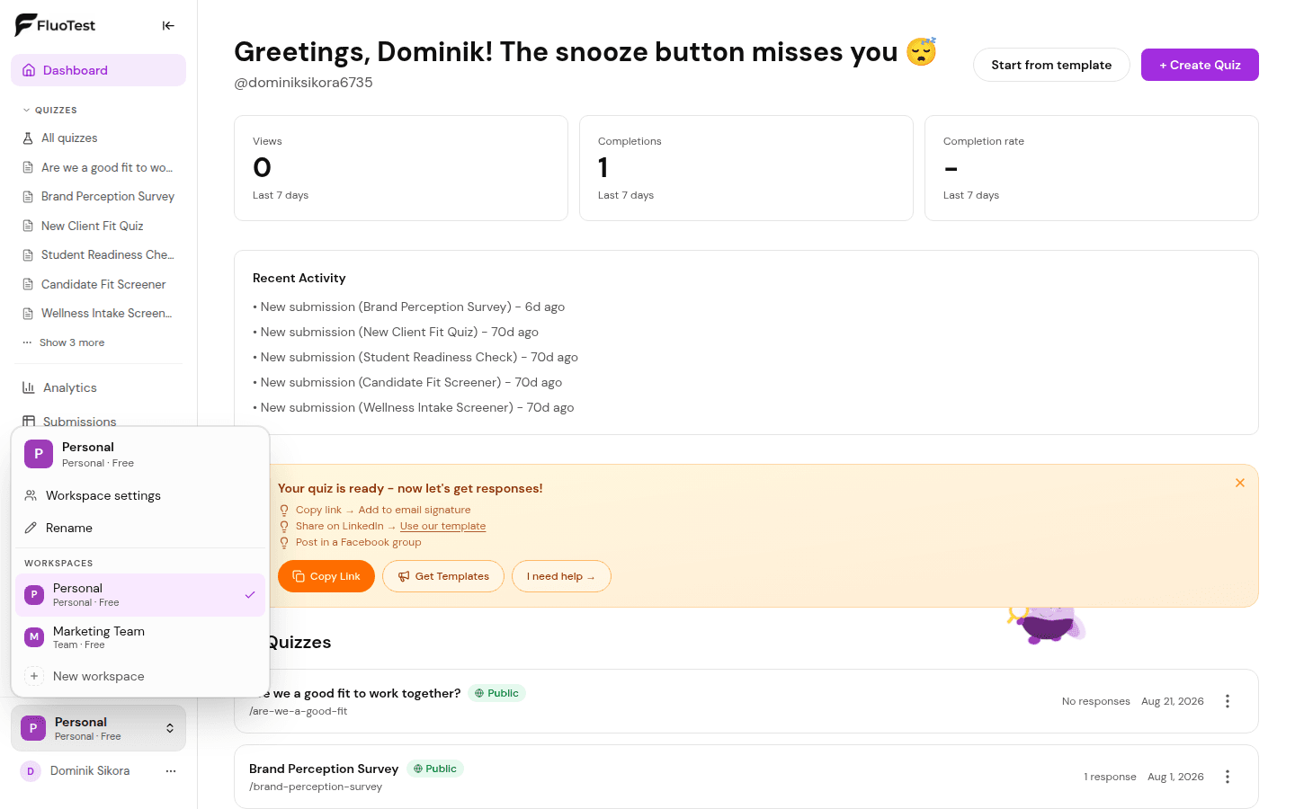Click Start from template button
1295x809 pixels.
(x=1051, y=65)
